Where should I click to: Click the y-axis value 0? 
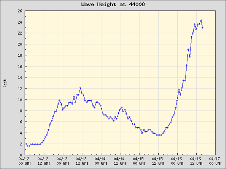coord(21,155)
